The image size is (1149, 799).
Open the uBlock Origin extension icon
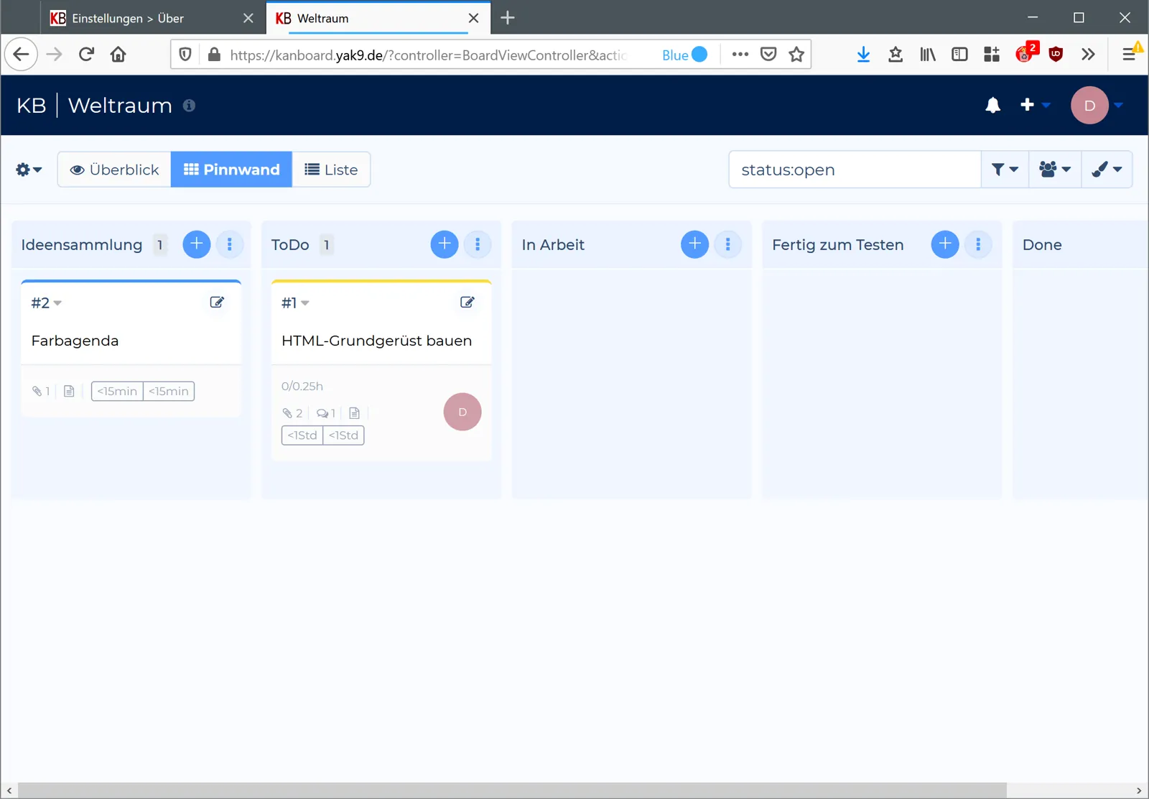tap(1056, 55)
